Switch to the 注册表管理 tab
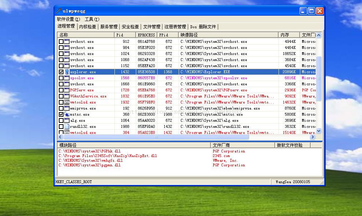 [x=175, y=27]
